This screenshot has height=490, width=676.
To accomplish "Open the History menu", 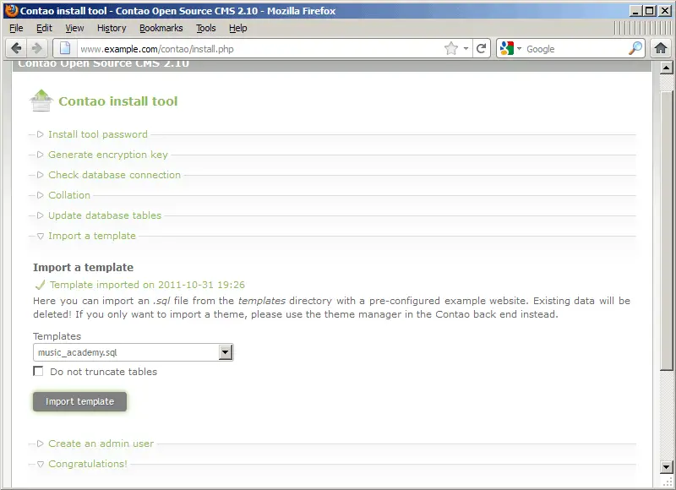I will (x=112, y=28).
